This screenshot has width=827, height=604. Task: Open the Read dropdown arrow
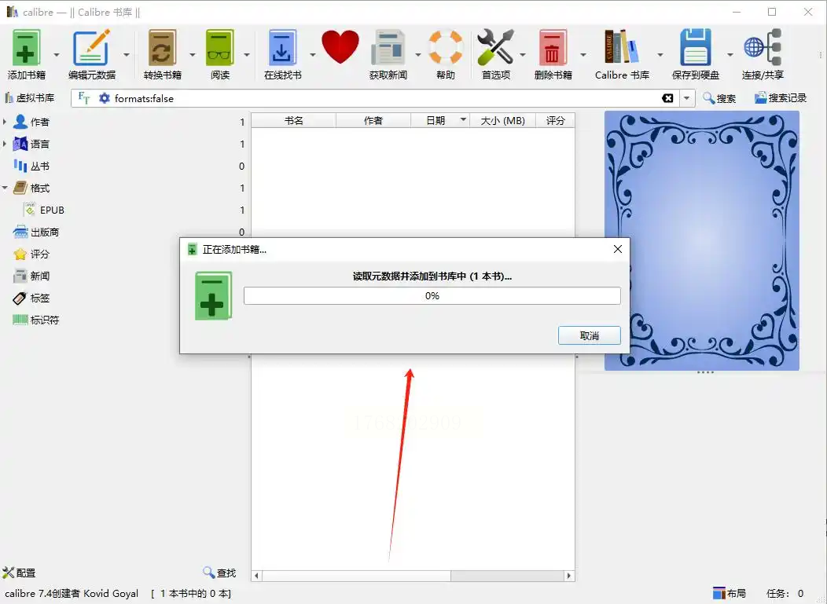coord(246,54)
